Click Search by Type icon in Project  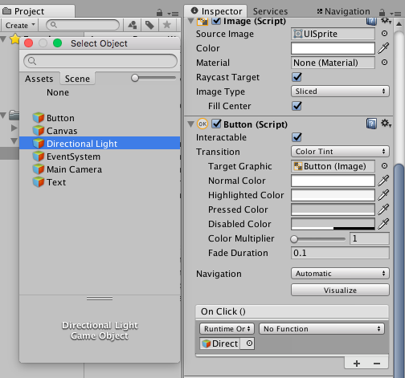(x=133, y=25)
